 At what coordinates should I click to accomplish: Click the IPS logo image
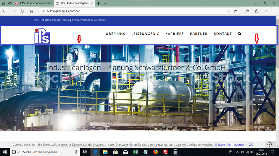42,36
